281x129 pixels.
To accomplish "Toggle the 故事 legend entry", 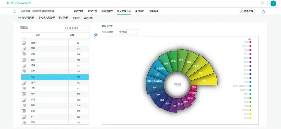I will (x=248, y=70).
